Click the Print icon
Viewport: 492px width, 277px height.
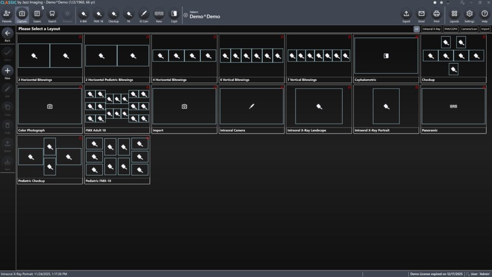[436, 16]
